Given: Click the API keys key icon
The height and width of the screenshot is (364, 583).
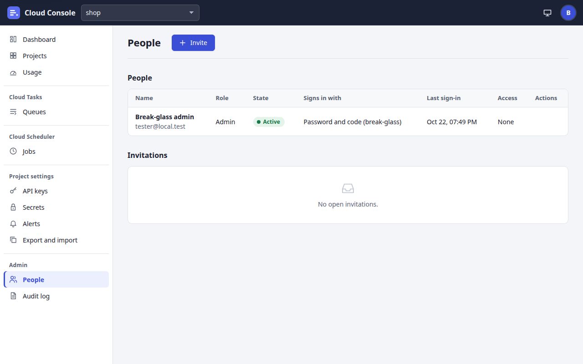Looking at the screenshot, I should [13, 191].
